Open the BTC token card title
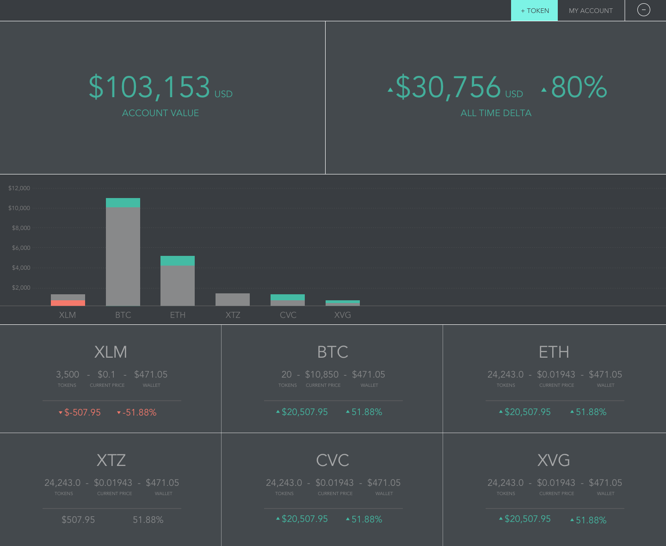 pyautogui.click(x=333, y=352)
